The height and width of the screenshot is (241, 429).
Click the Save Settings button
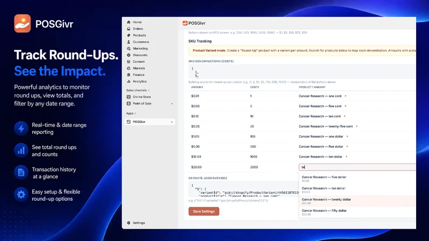pyautogui.click(x=204, y=211)
